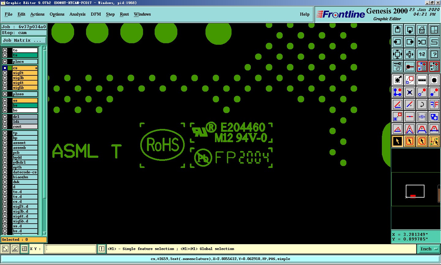Open the wrench and palette settings icon
This screenshot has width=441, height=265.
[x=398, y=66]
